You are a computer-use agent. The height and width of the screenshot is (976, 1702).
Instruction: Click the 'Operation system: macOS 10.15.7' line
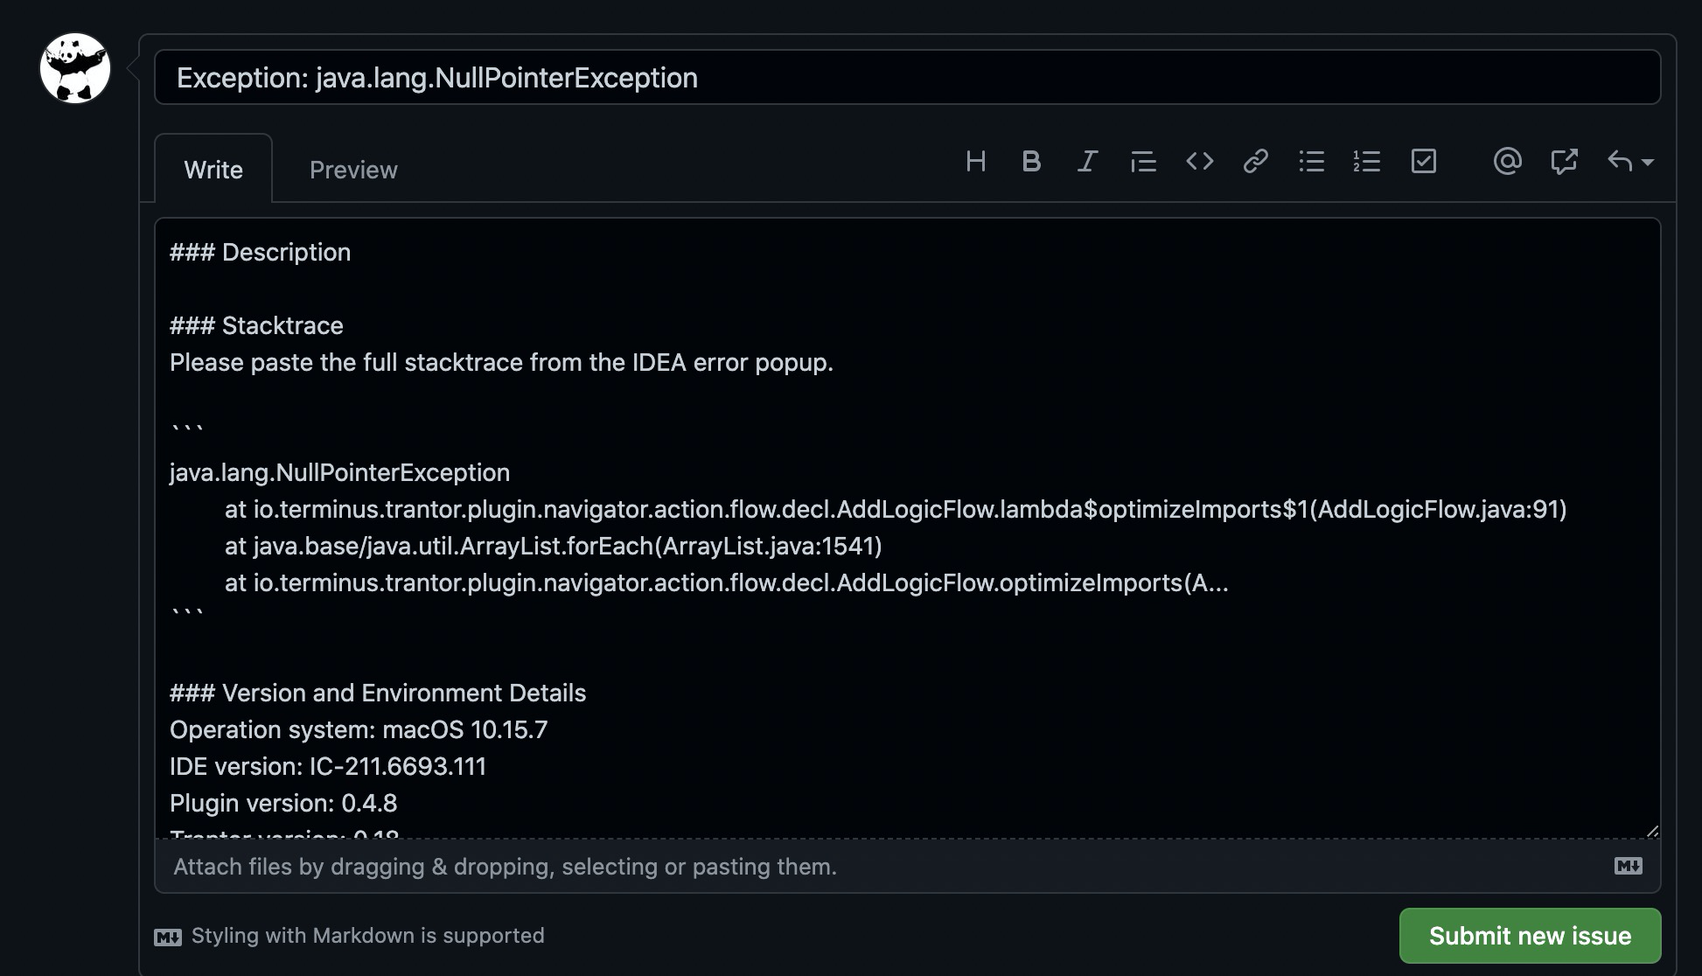click(x=359, y=729)
